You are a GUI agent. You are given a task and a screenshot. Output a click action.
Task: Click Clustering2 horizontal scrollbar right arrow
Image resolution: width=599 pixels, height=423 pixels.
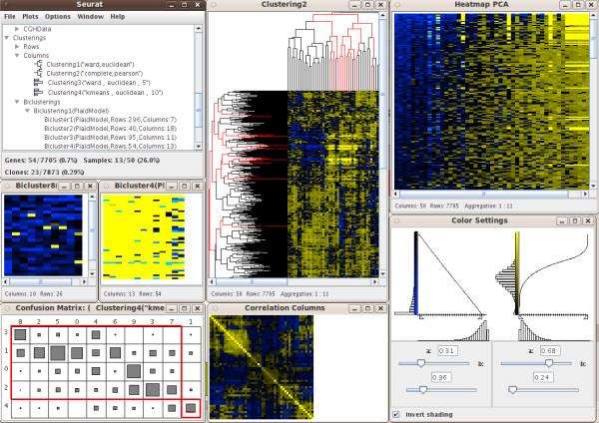coord(374,281)
